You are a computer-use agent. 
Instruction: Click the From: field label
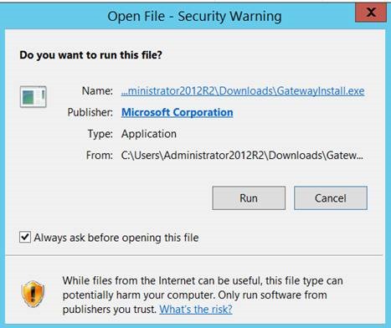[100, 156]
